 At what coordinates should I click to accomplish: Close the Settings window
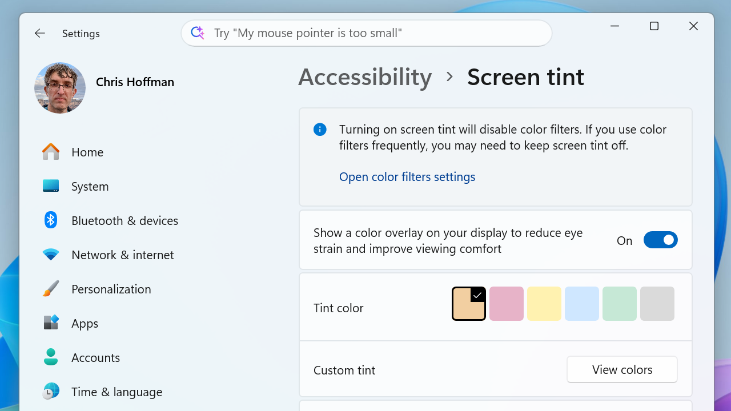click(x=693, y=26)
